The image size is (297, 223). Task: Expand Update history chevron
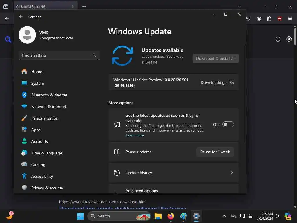pyautogui.click(x=231, y=173)
